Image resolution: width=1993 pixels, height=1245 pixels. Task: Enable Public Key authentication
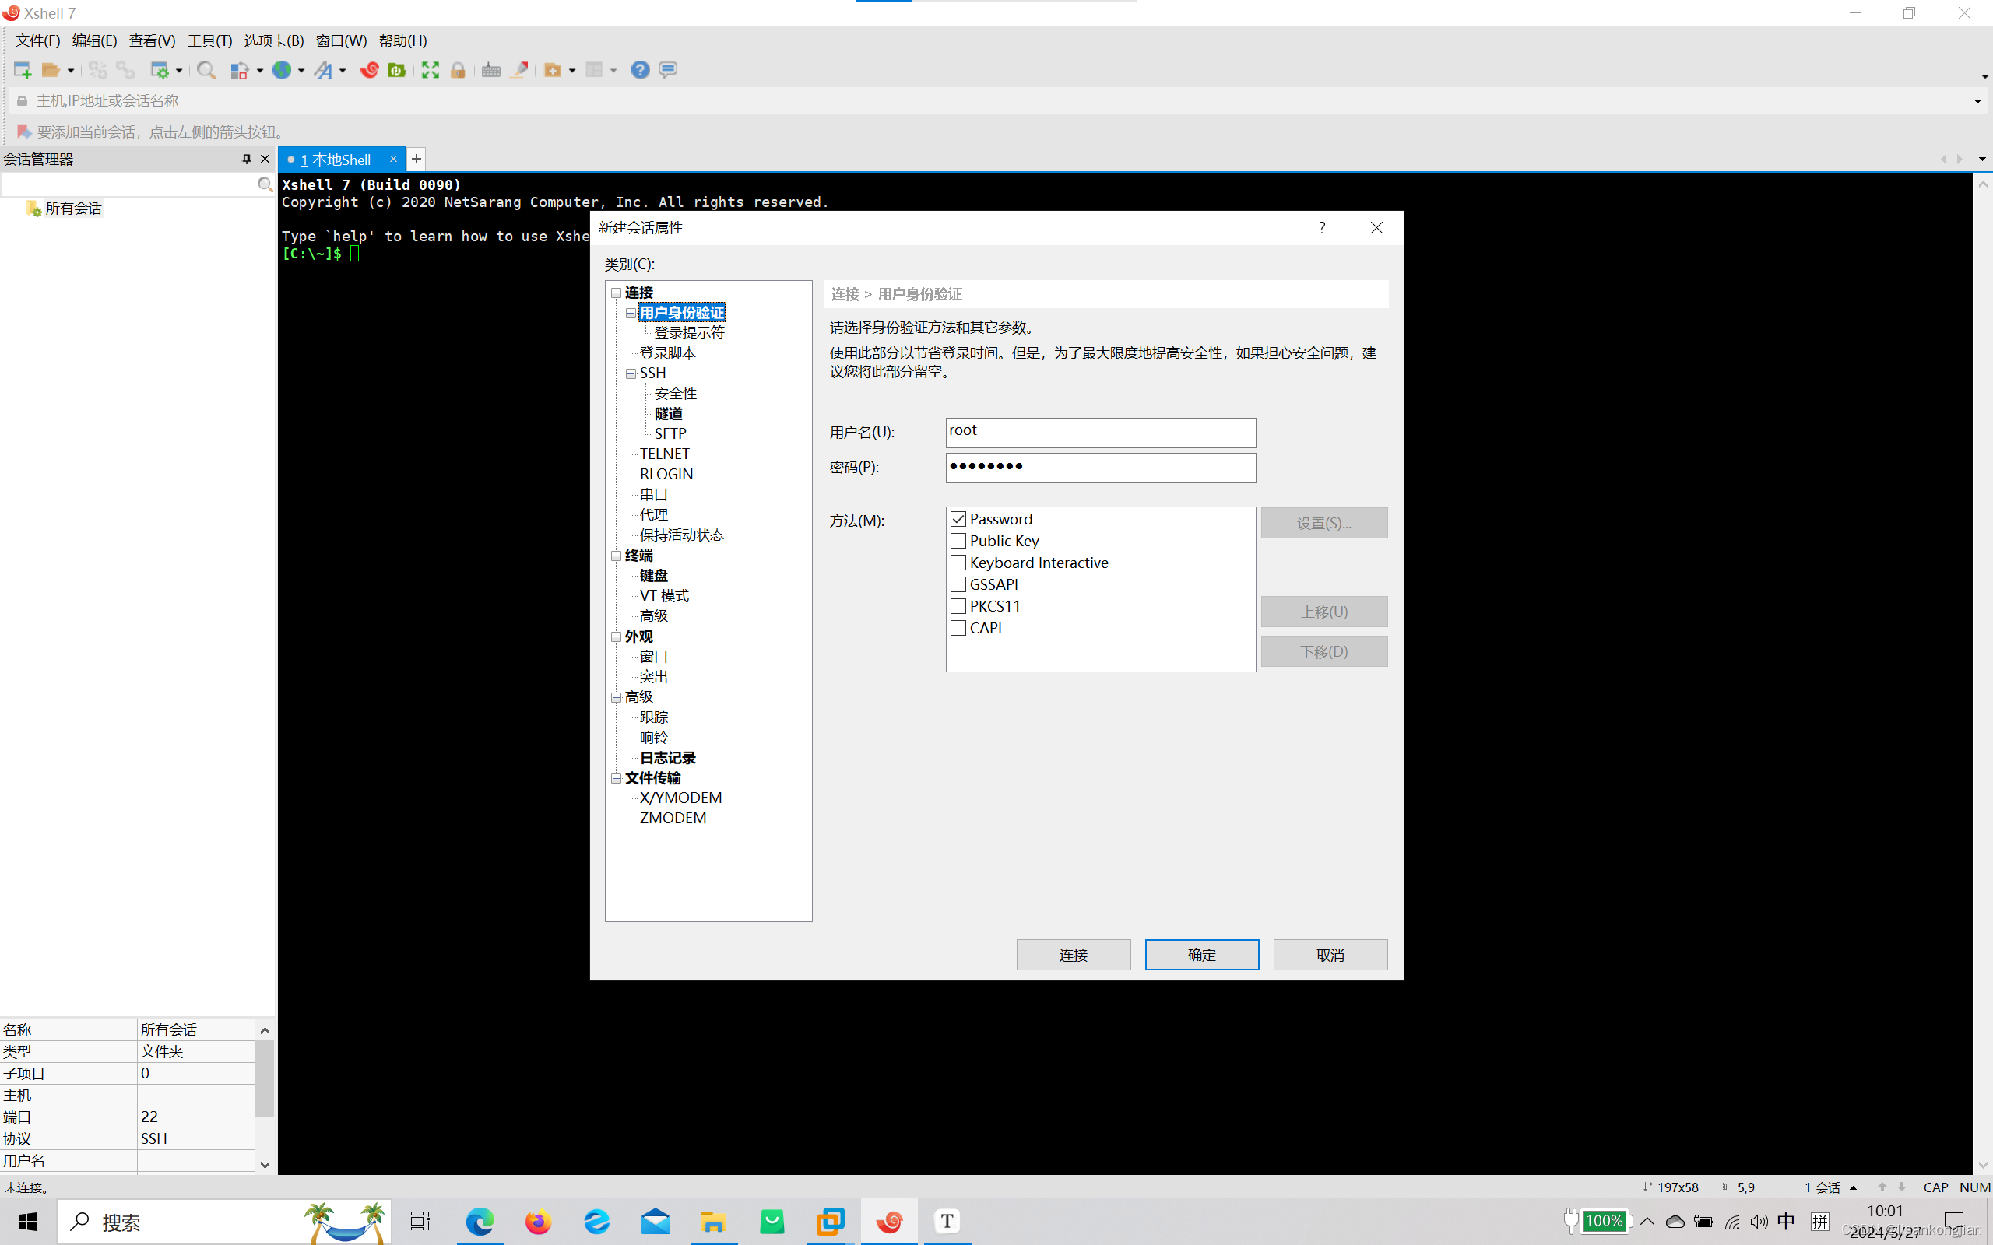pos(958,541)
